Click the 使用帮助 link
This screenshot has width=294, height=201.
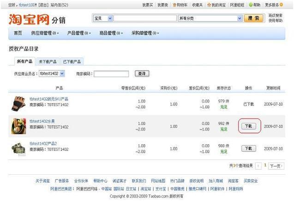275,20
